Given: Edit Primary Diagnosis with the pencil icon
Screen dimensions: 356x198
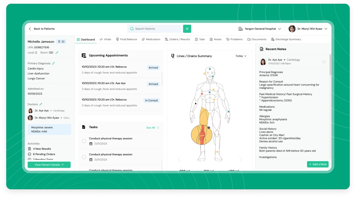Looking at the screenshot, I should (53, 63).
